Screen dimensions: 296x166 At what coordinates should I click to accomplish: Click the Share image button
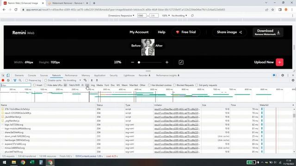[x=229, y=32]
